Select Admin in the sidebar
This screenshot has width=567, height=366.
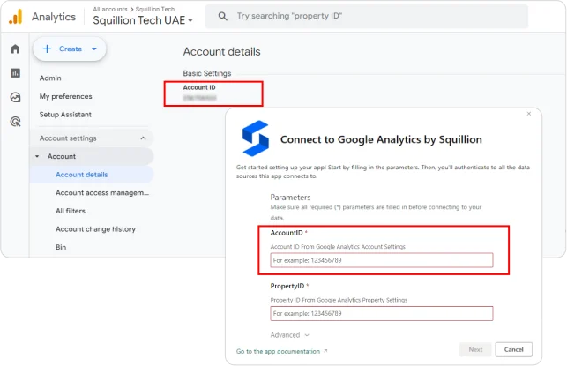coord(50,78)
